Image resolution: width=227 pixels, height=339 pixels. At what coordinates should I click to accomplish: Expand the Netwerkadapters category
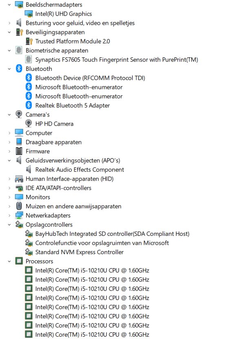click(9, 215)
